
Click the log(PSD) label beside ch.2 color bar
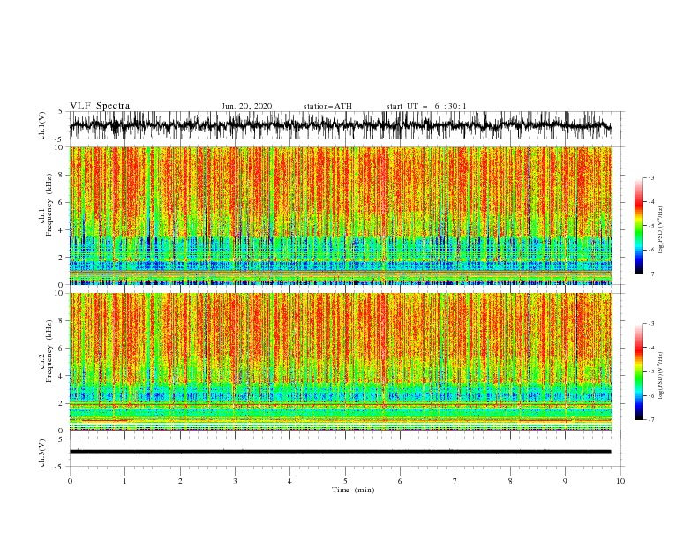(x=661, y=376)
